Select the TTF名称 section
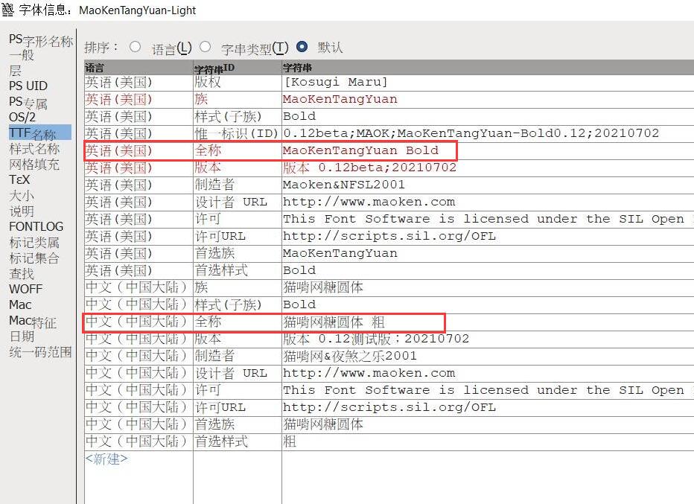The height and width of the screenshot is (504, 694). 39,133
